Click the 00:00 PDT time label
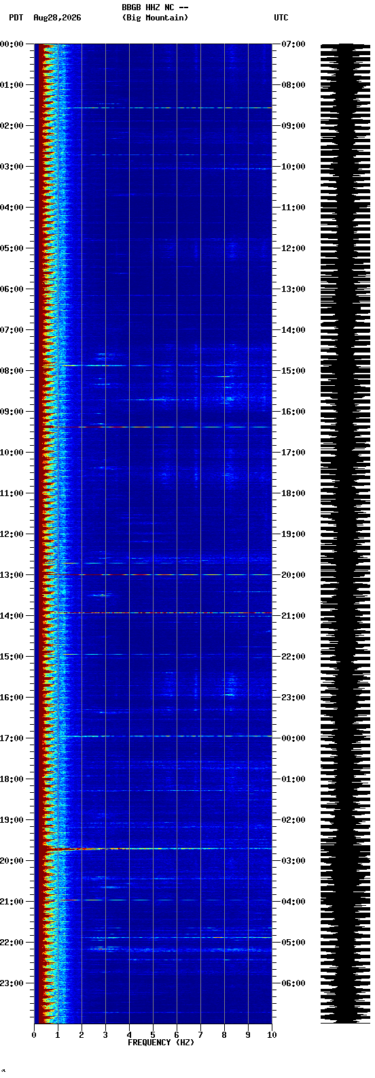The height and width of the screenshot is (1078, 375). 12,44
